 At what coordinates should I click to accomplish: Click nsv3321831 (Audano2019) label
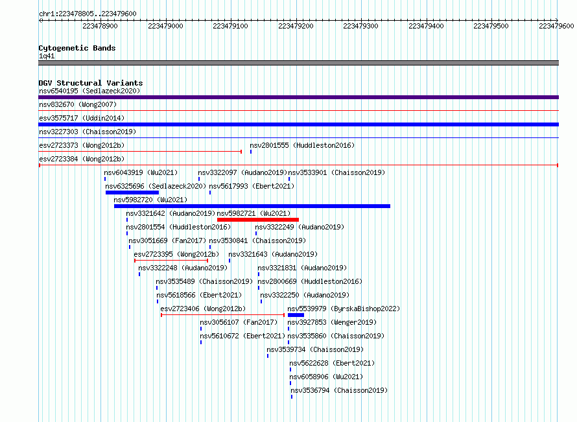pyautogui.click(x=302, y=268)
